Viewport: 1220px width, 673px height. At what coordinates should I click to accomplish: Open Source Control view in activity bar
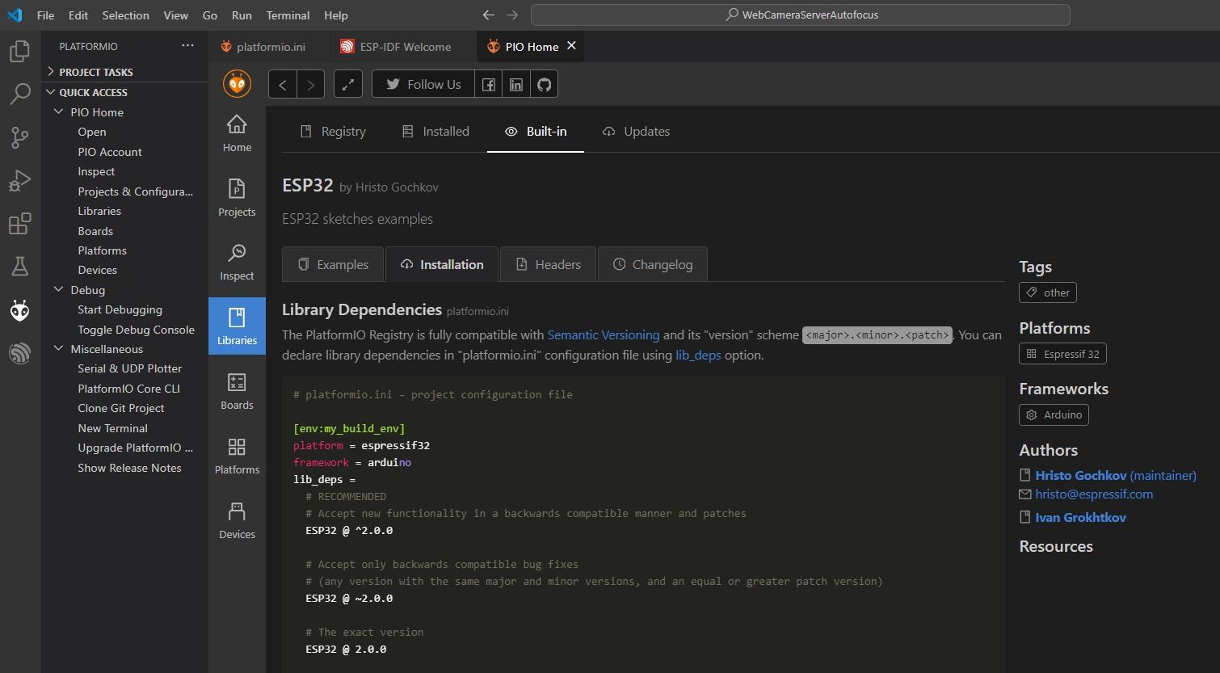pyautogui.click(x=19, y=137)
